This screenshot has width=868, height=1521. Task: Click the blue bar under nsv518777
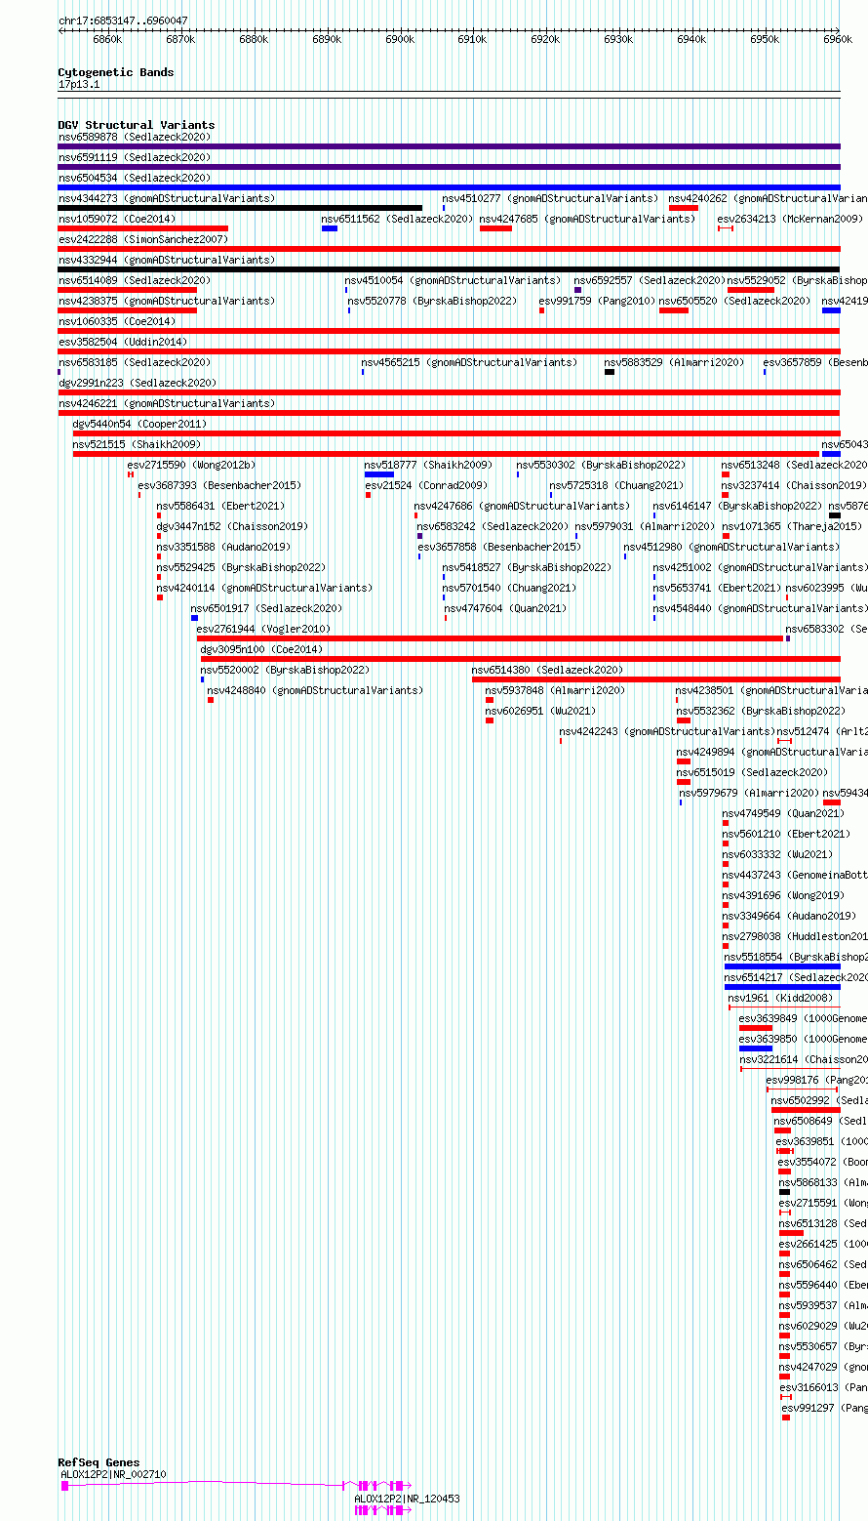click(379, 474)
